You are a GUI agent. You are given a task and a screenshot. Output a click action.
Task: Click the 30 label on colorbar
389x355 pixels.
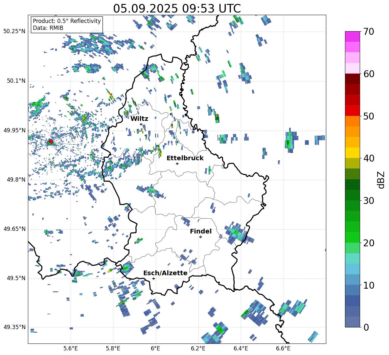click(369, 201)
